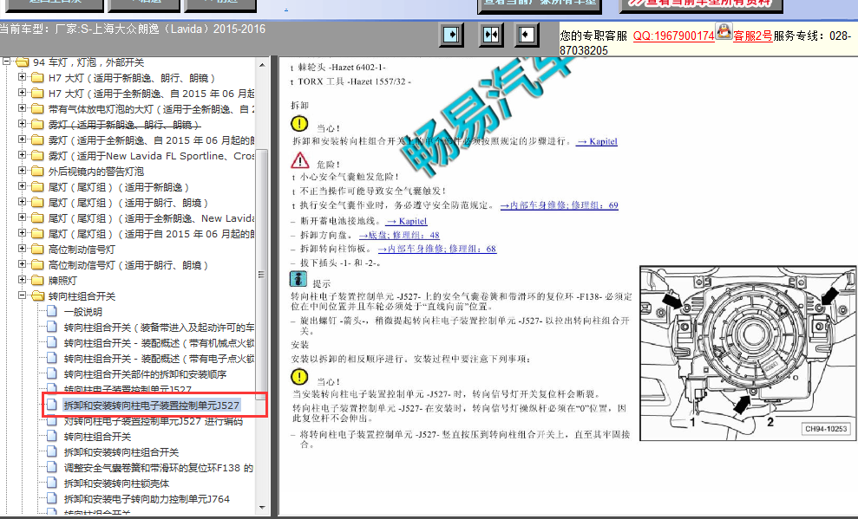Select 转向柱组合开关（装备带进入及起动许可的车）
This screenshot has width=858, height=519.
click(159, 328)
